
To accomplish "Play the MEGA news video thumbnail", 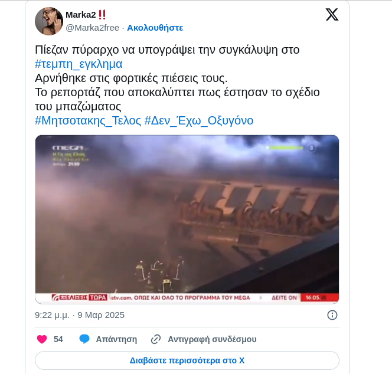I will 187,219.
